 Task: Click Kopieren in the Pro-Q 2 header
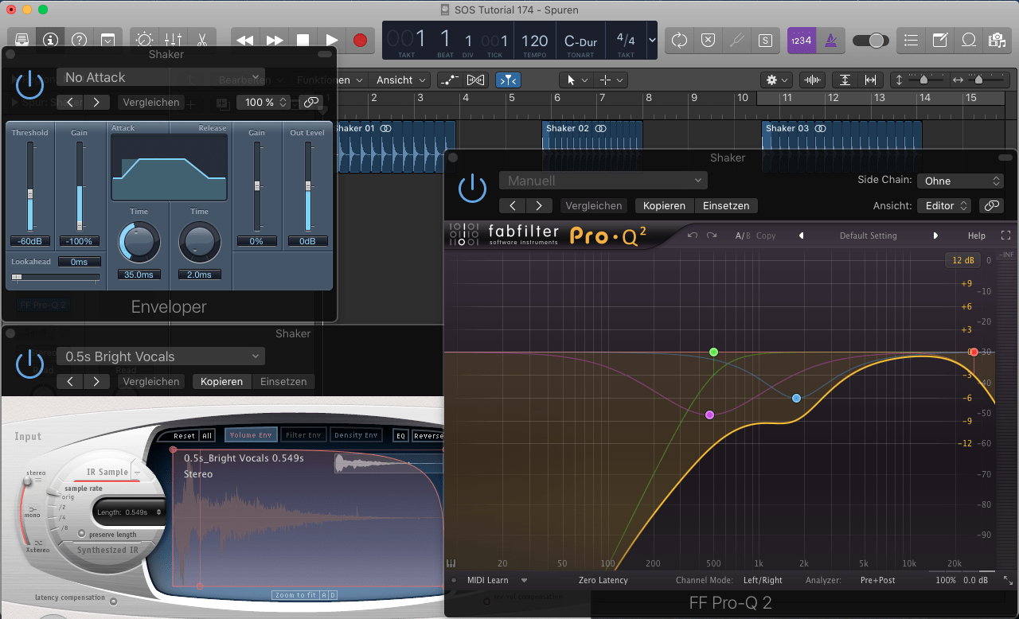click(664, 205)
